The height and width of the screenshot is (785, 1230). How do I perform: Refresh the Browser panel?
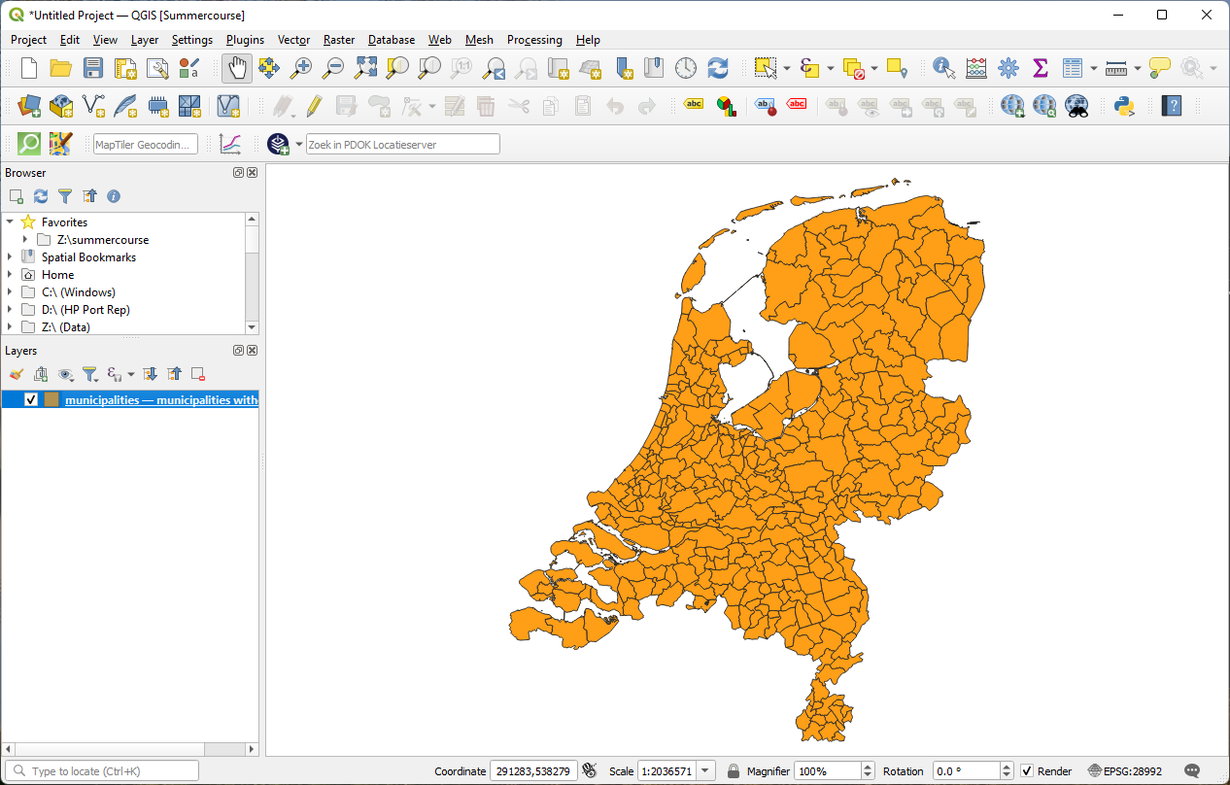tap(40, 196)
